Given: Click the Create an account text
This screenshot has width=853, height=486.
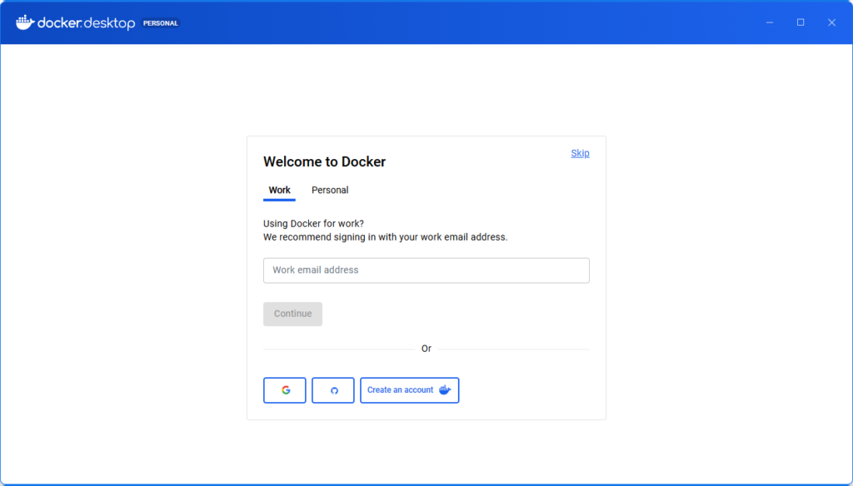Looking at the screenshot, I should click(x=400, y=390).
